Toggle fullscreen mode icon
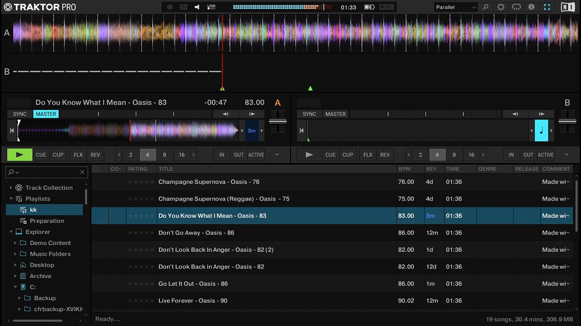This screenshot has height=326, width=581. [x=547, y=7]
